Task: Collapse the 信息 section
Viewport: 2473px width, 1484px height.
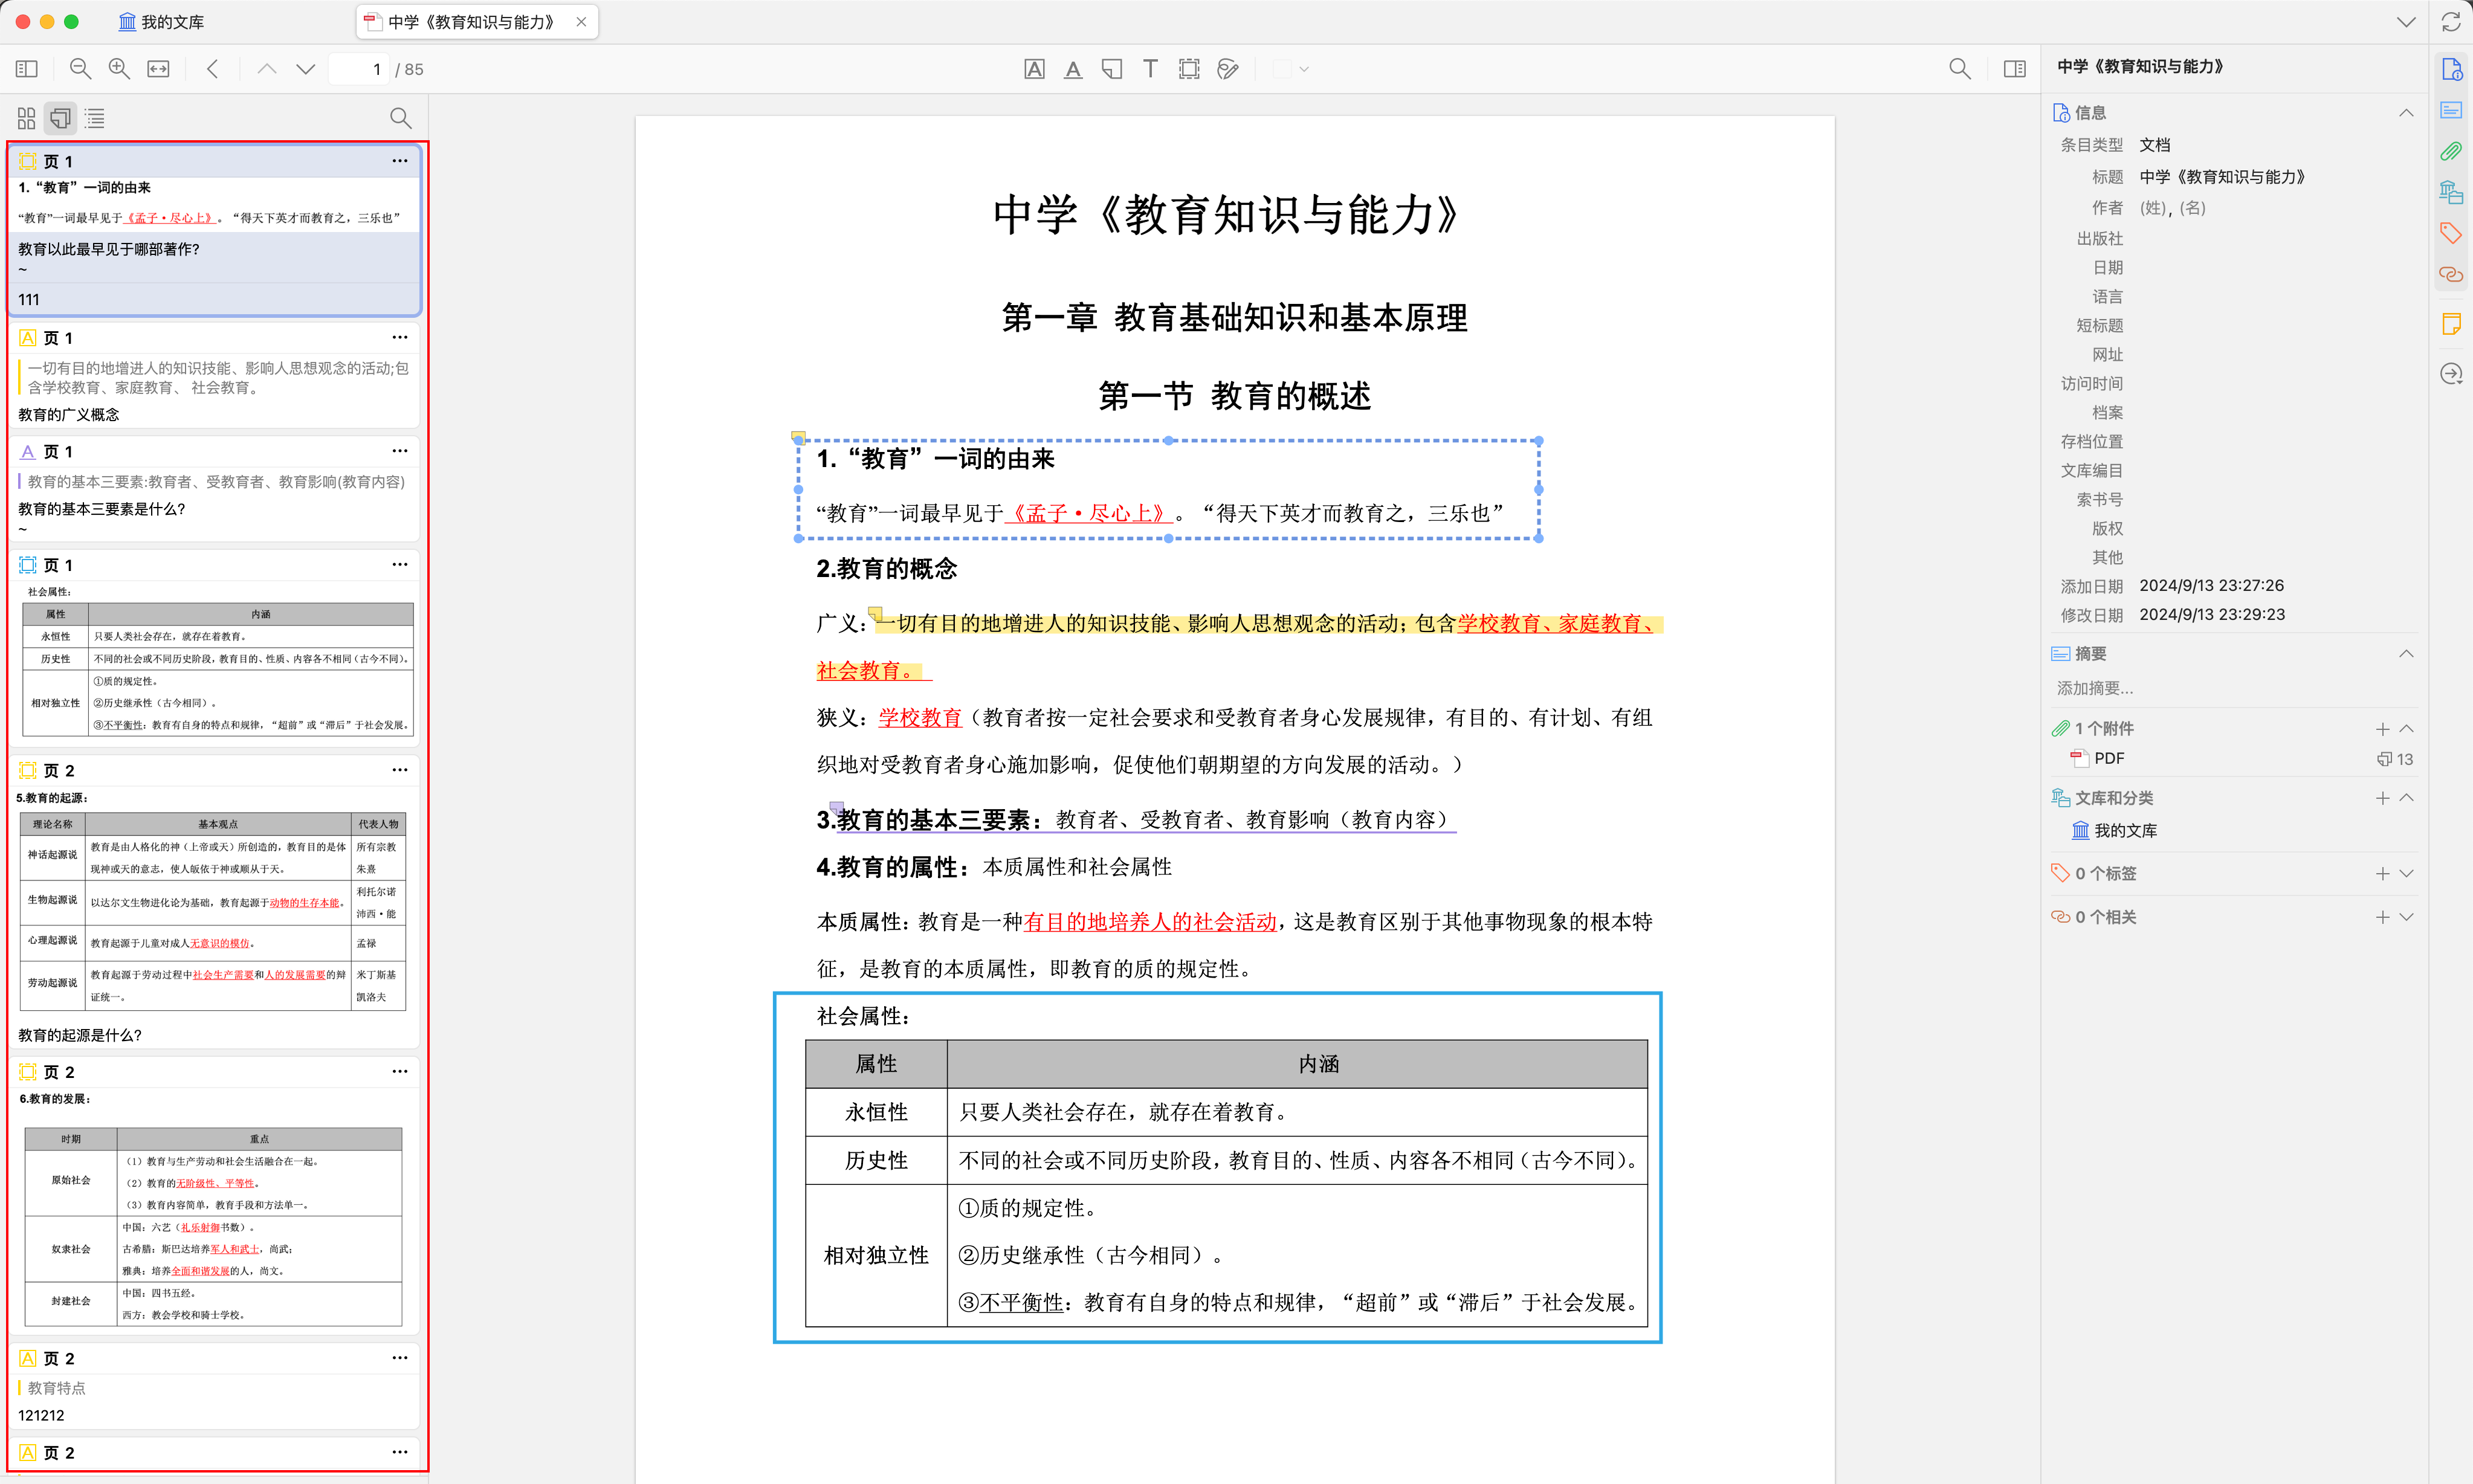Action: pos(2406,113)
